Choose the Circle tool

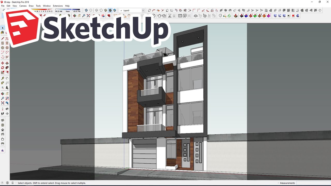point(3,48)
